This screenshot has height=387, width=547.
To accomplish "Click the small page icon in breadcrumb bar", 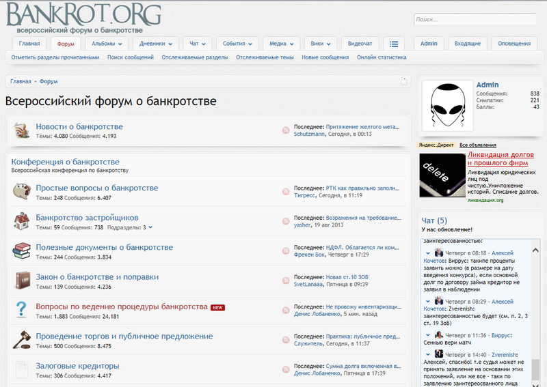I will click(404, 81).
